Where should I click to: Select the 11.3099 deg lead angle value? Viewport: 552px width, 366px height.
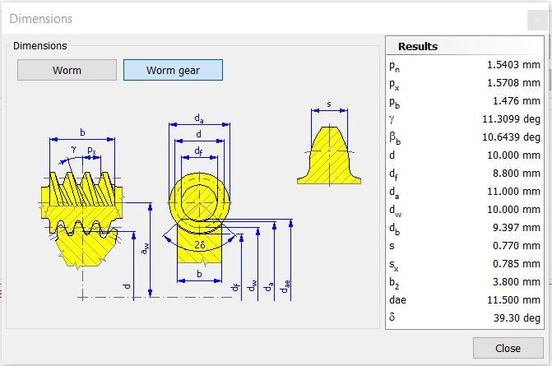511,119
